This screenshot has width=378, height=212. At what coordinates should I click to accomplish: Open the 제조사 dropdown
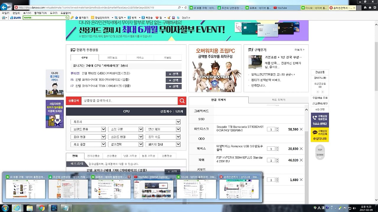(126, 122)
